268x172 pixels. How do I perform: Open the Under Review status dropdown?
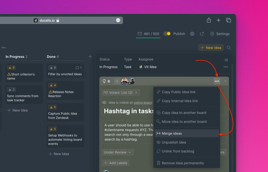pos(118,152)
